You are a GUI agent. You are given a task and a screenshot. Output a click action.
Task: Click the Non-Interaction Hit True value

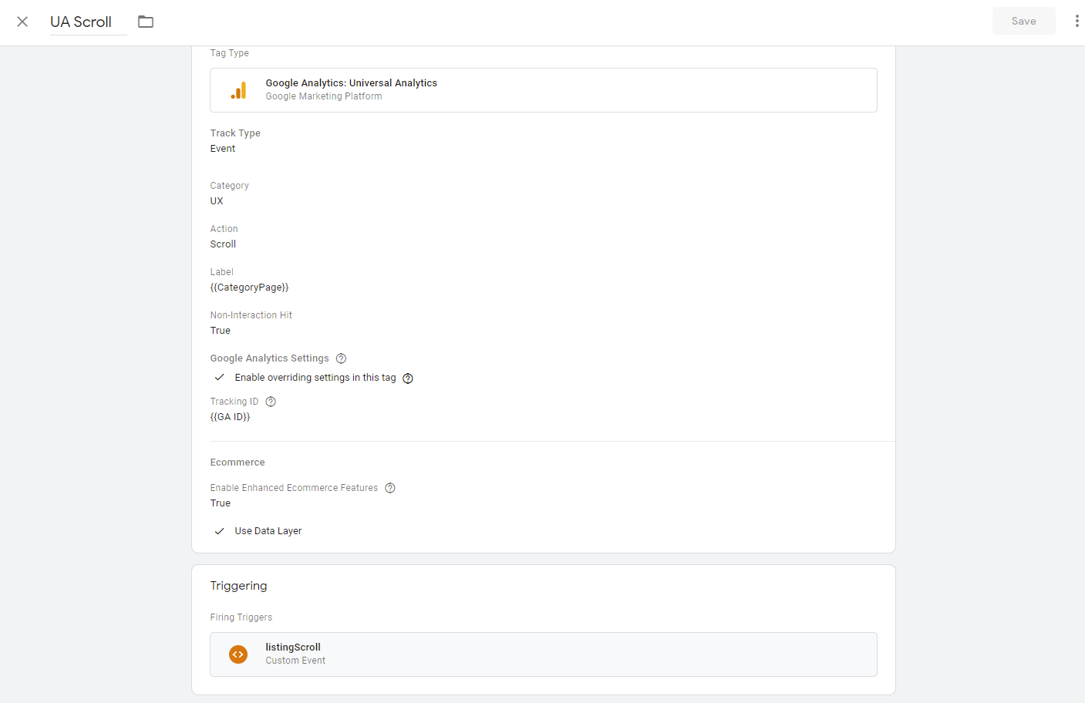coord(221,331)
